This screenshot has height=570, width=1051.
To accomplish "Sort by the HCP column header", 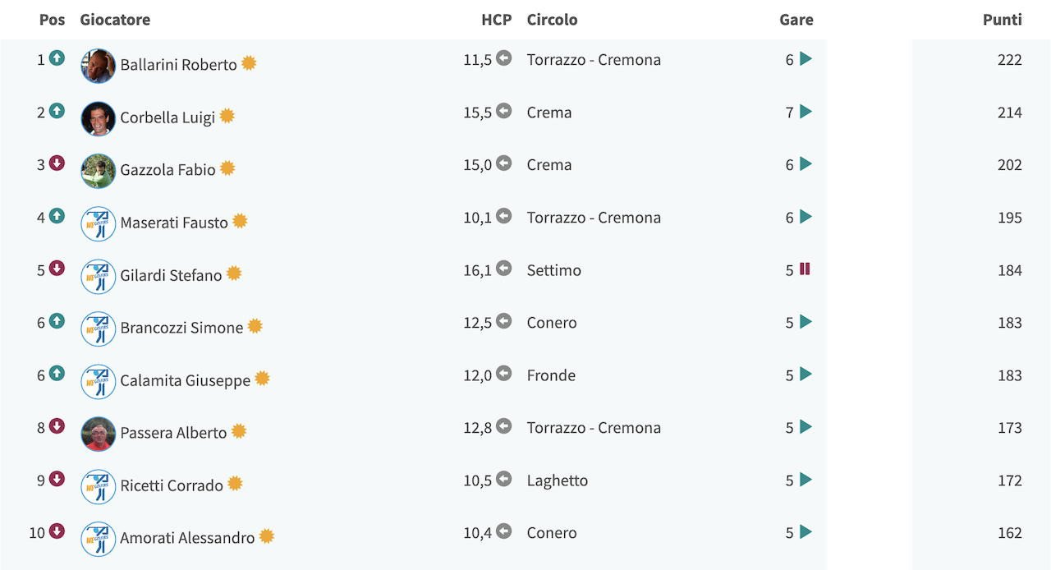I will [497, 20].
